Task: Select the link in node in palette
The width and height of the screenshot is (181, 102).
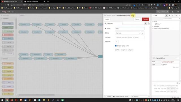Action: point(8,42)
